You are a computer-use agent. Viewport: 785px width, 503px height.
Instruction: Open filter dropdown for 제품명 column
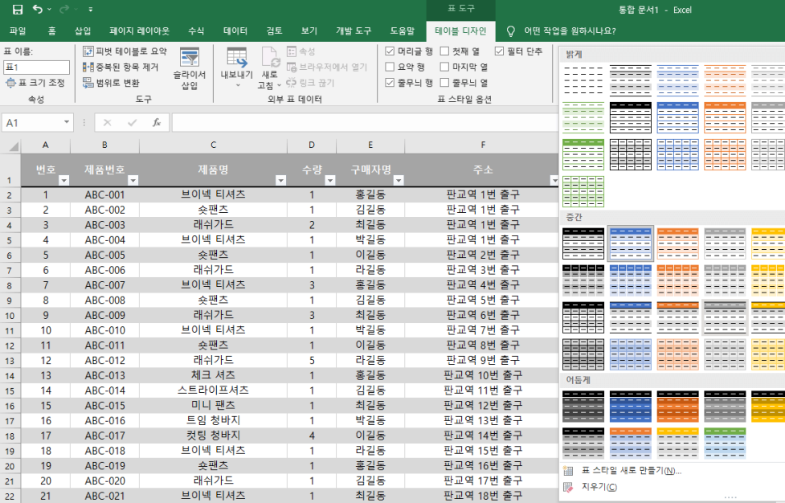click(x=281, y=180)
